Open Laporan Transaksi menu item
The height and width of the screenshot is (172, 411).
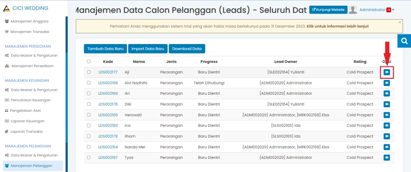(x=24, y=132)
